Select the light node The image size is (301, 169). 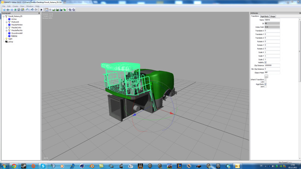tap(11, 39)
